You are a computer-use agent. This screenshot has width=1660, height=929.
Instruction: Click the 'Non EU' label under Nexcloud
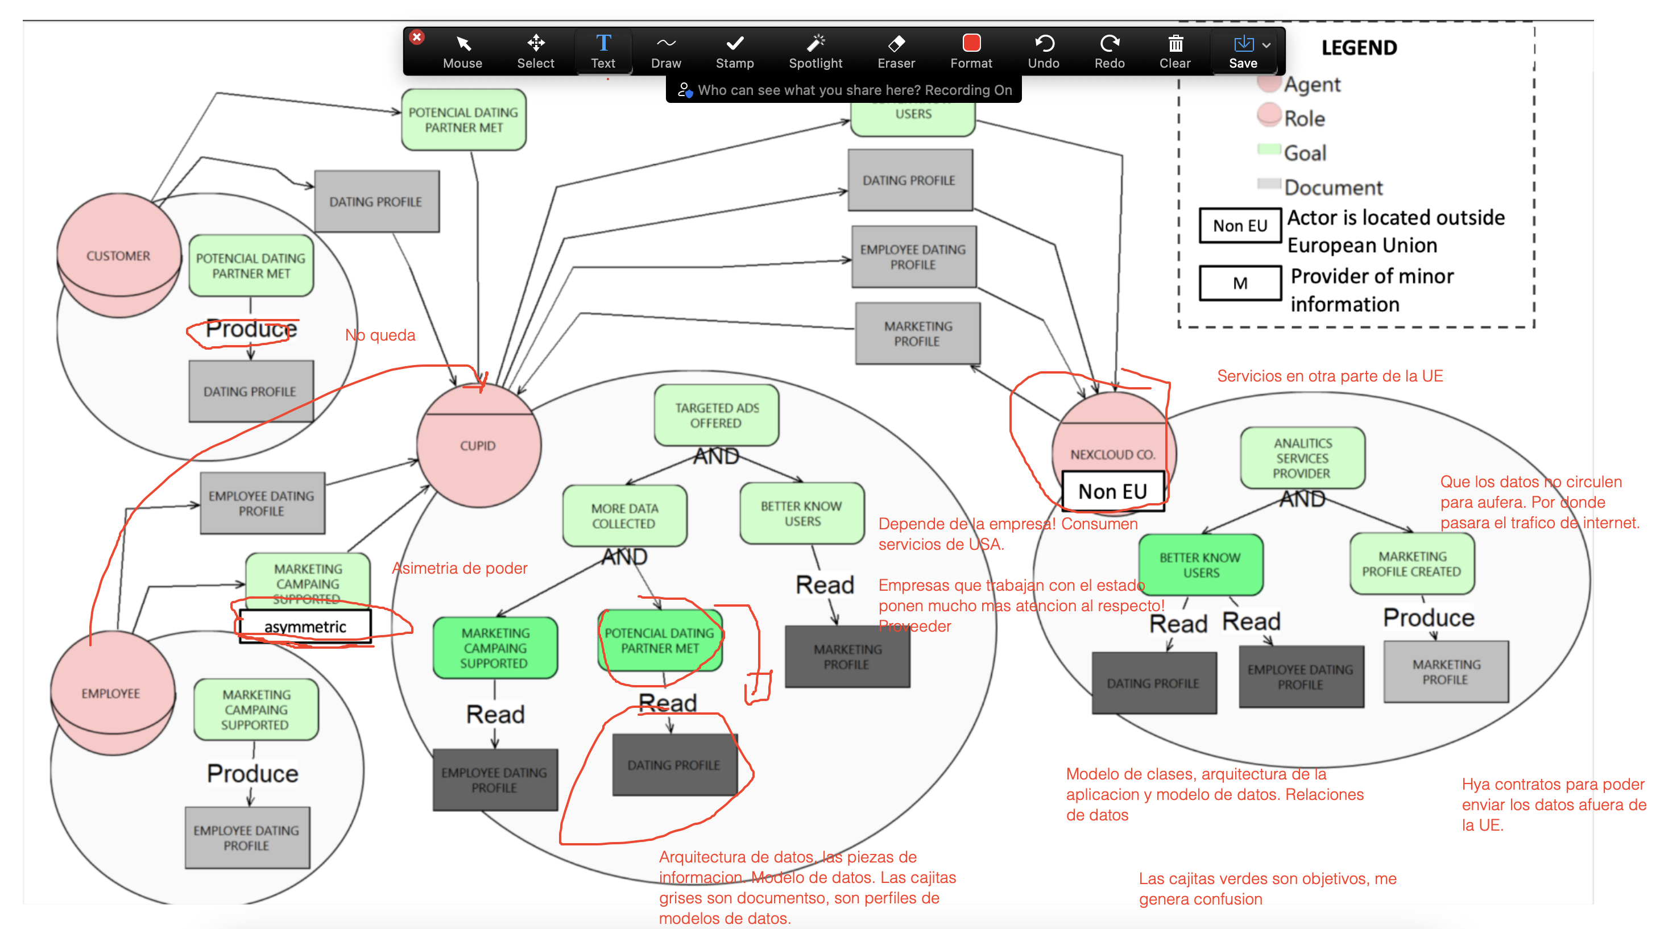click(x=1112, y=492)
